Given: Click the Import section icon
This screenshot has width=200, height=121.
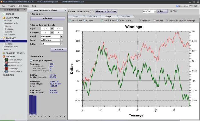Looking at the screenshot, I should [x=4, y=14].
